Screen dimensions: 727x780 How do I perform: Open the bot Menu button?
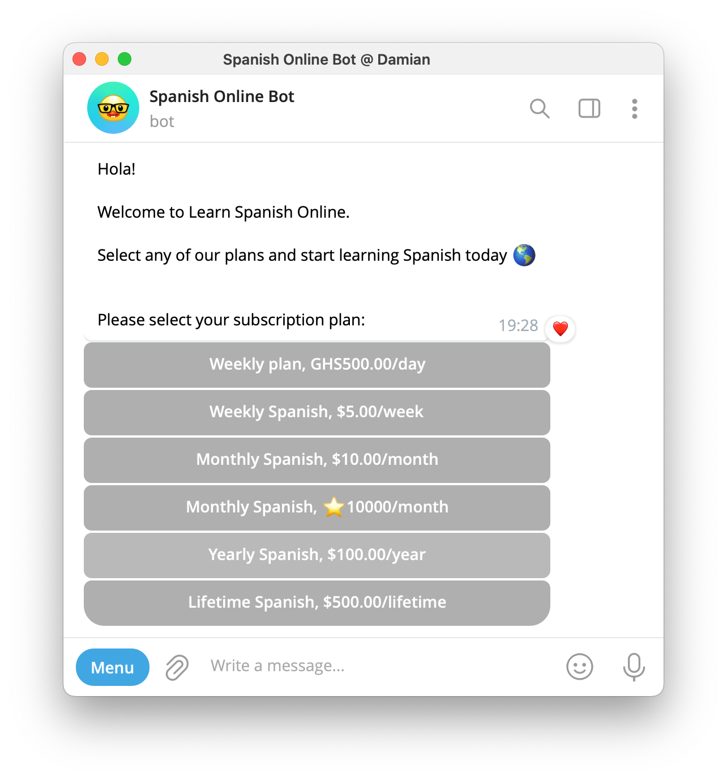tap(113, 667)
